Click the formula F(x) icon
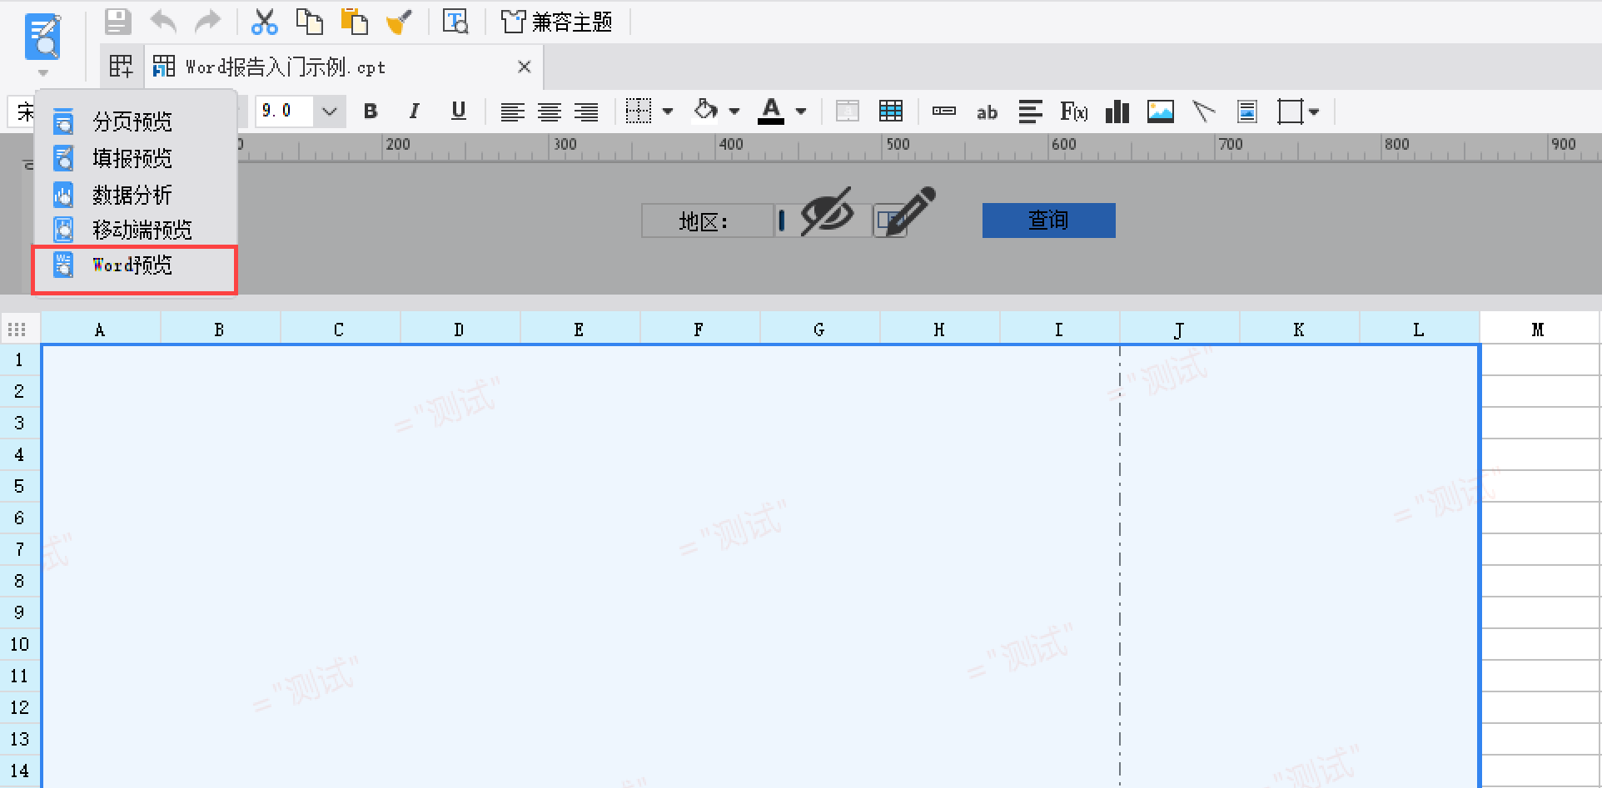The height and width of the screenshot is (788, 1602). coord(1073,111)
